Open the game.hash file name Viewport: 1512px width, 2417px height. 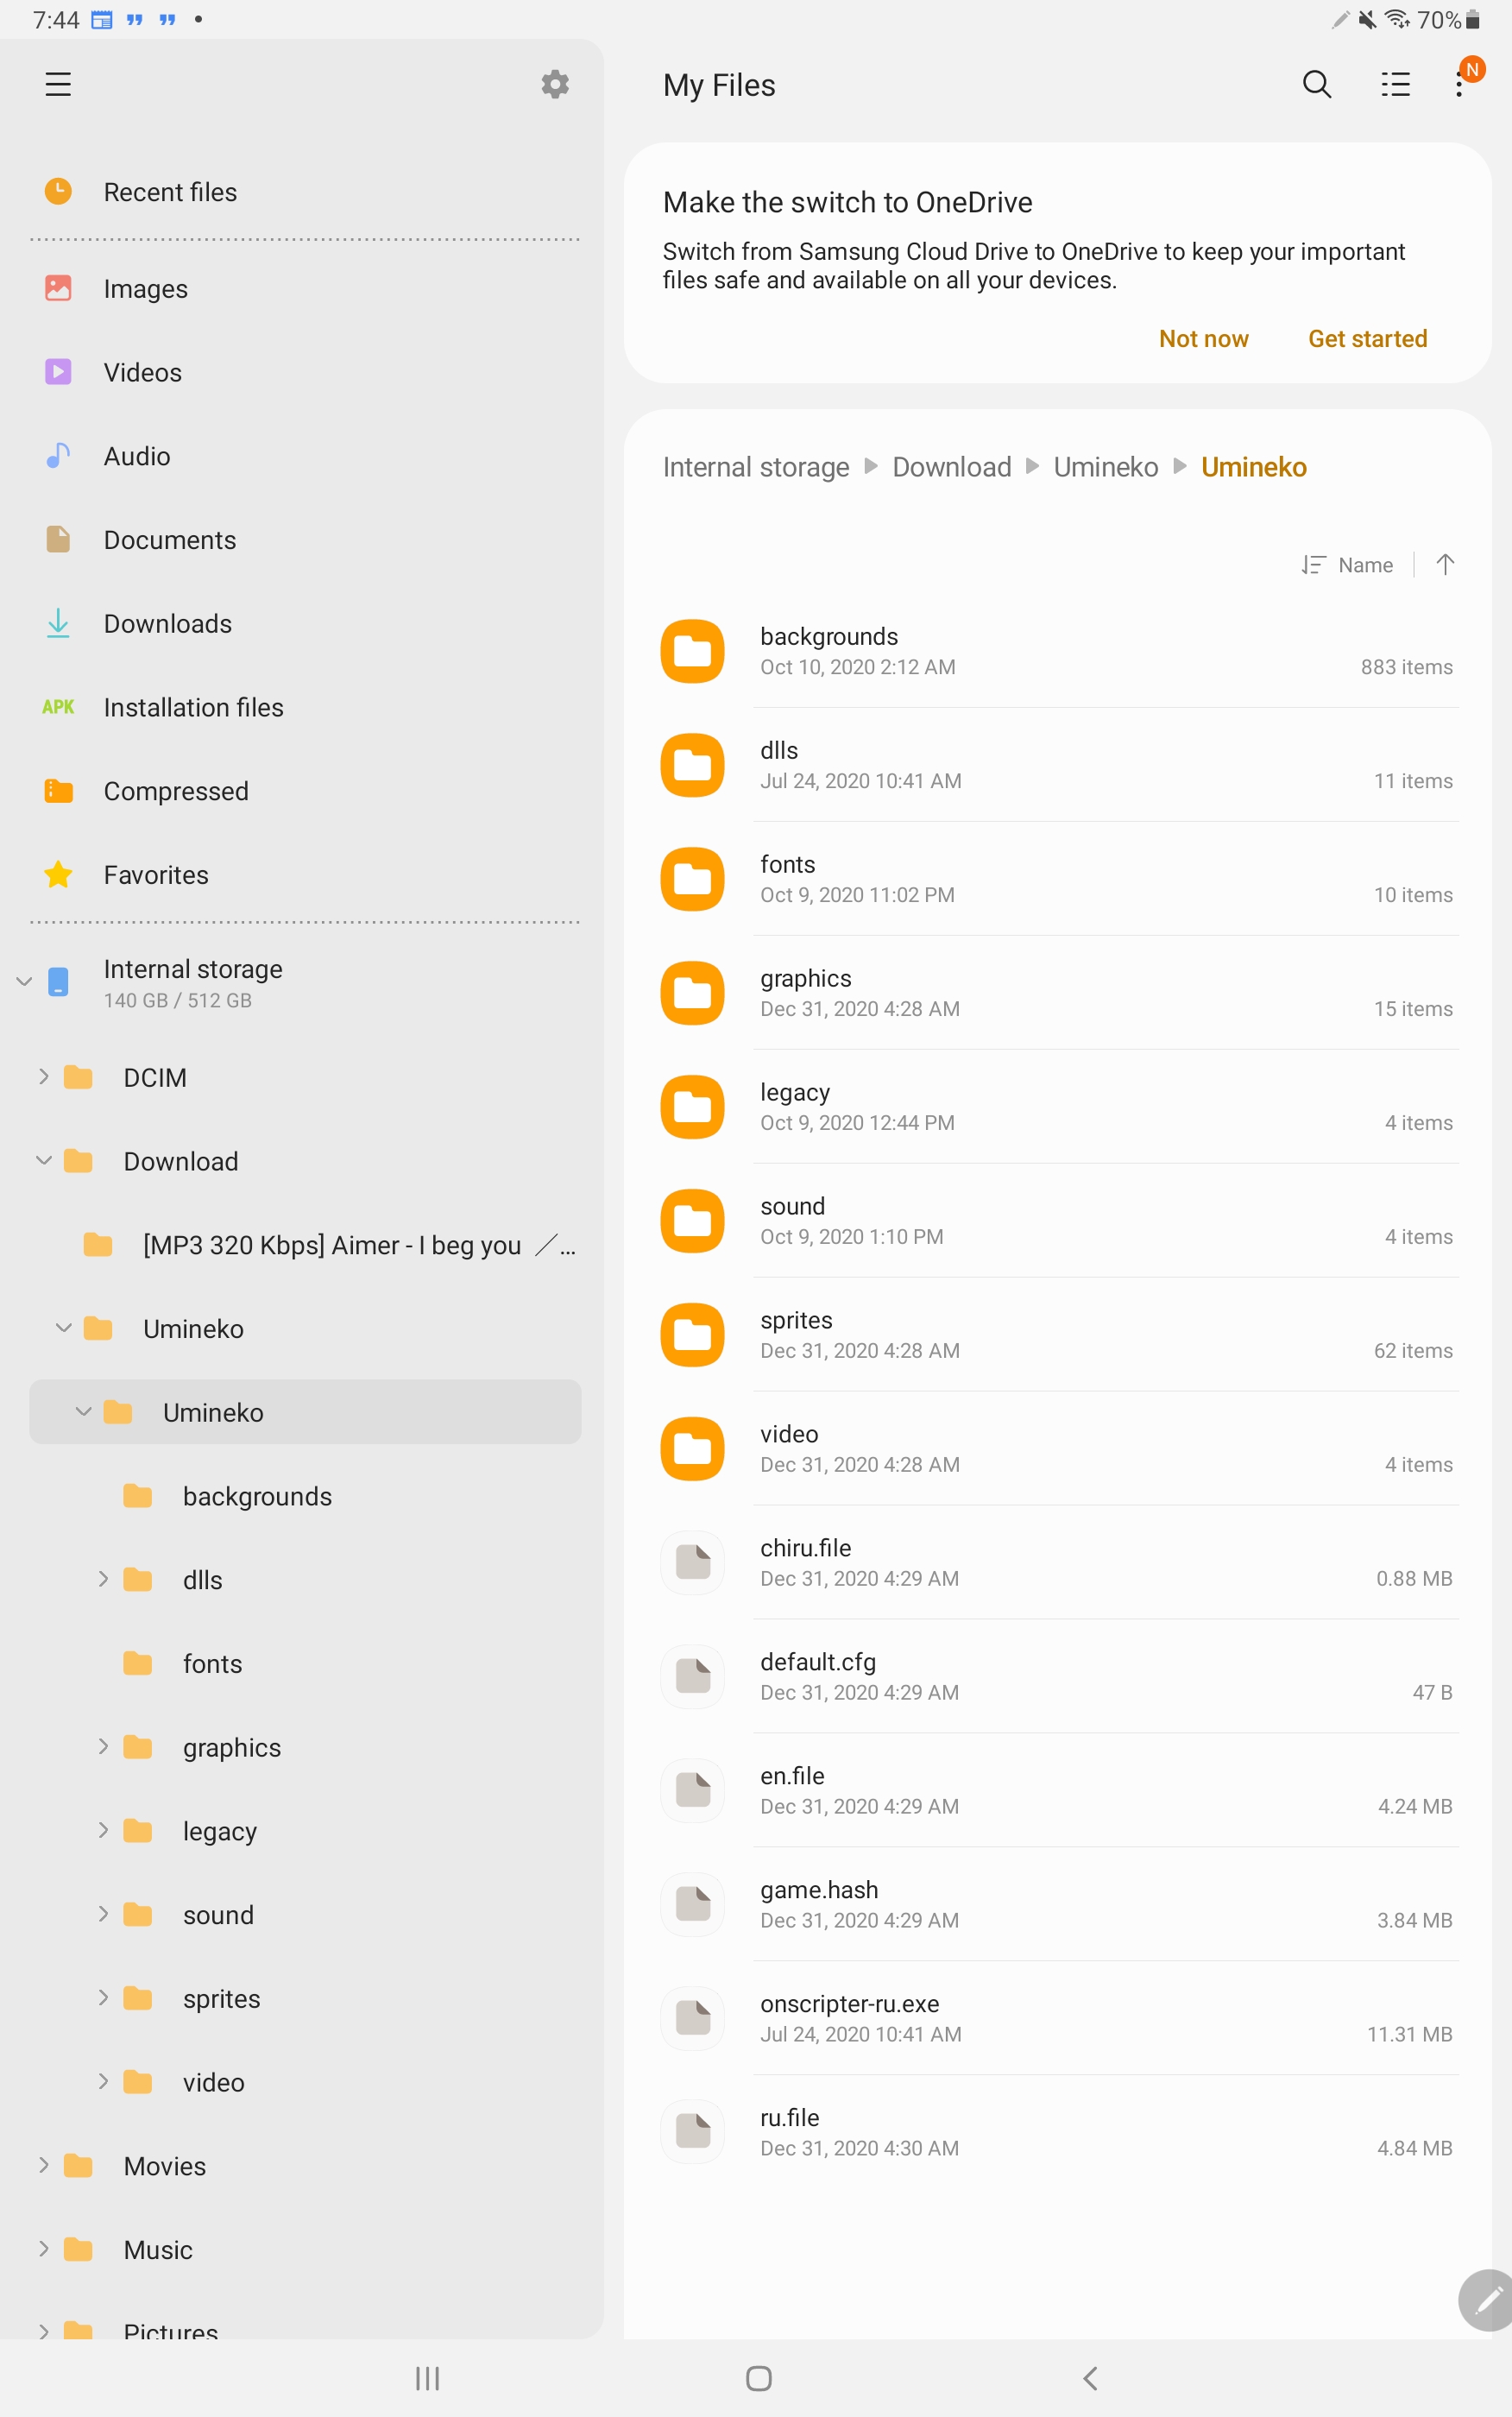[x=819, y=1889]
